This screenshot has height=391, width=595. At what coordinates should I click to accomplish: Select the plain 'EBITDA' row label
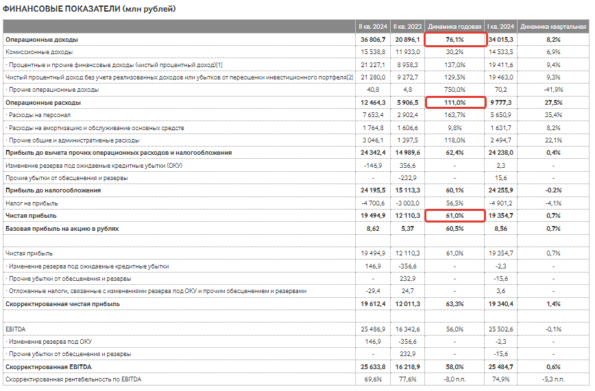click(x=16, y=329)
